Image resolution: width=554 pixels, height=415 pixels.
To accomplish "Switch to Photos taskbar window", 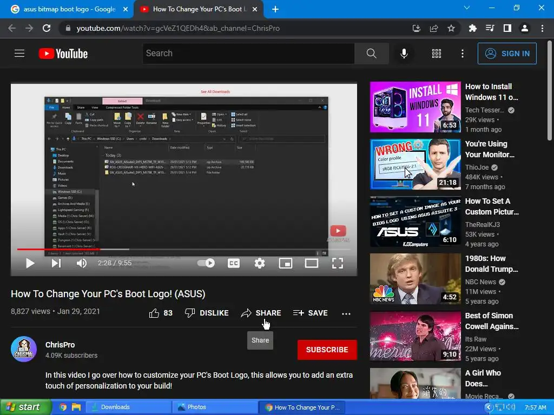I will point(215,407).
